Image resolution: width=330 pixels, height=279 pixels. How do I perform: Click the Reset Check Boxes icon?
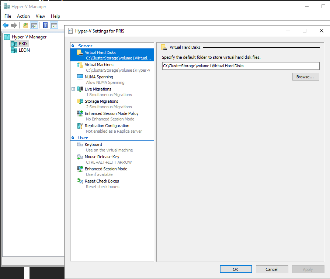coord(80,181)
